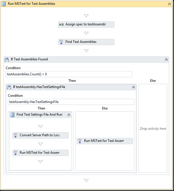
Task: Click the If Test Assemblies Found icon
Action: [x=7, y=59]
